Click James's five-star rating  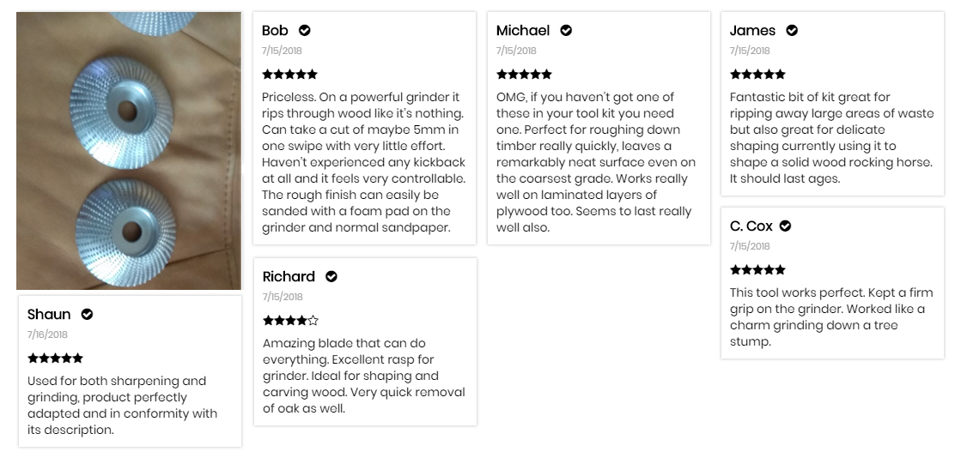tap(757, 75)
